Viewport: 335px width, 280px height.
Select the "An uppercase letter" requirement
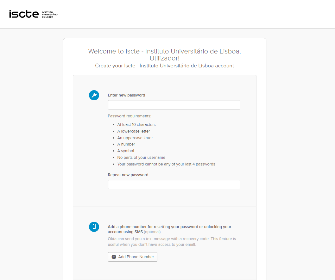coord(135,138)
